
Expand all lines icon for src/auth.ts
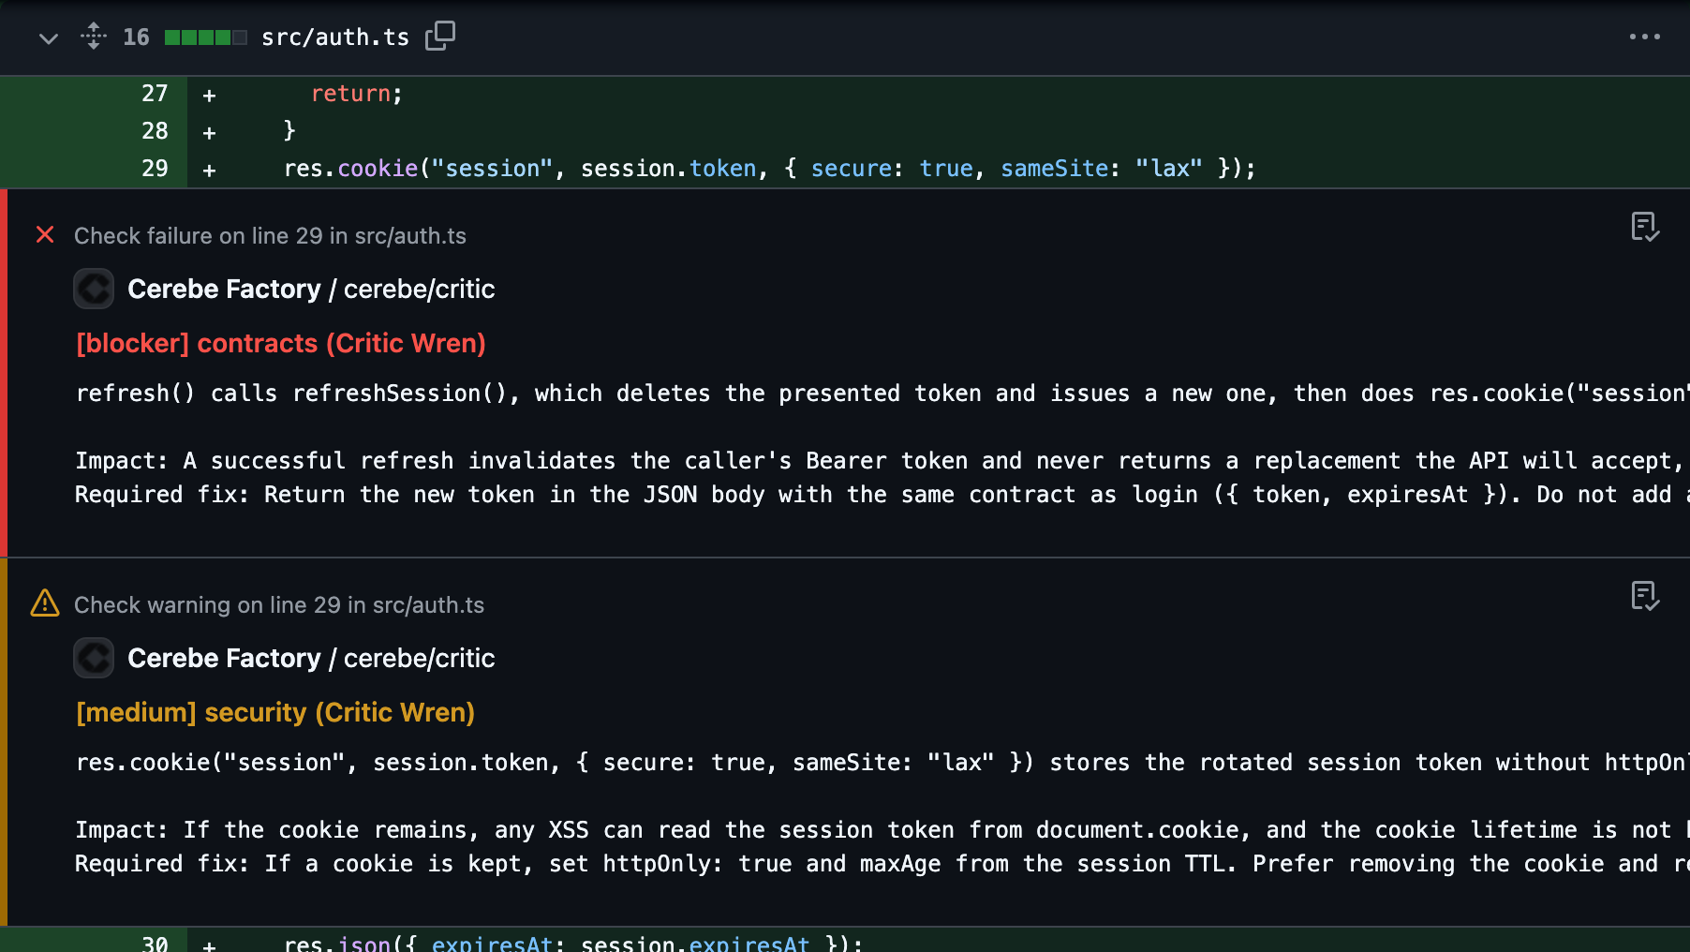pos(94,36)
